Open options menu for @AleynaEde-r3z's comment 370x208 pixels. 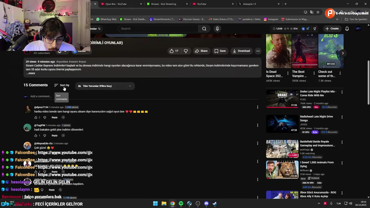[x=258, y=143]
